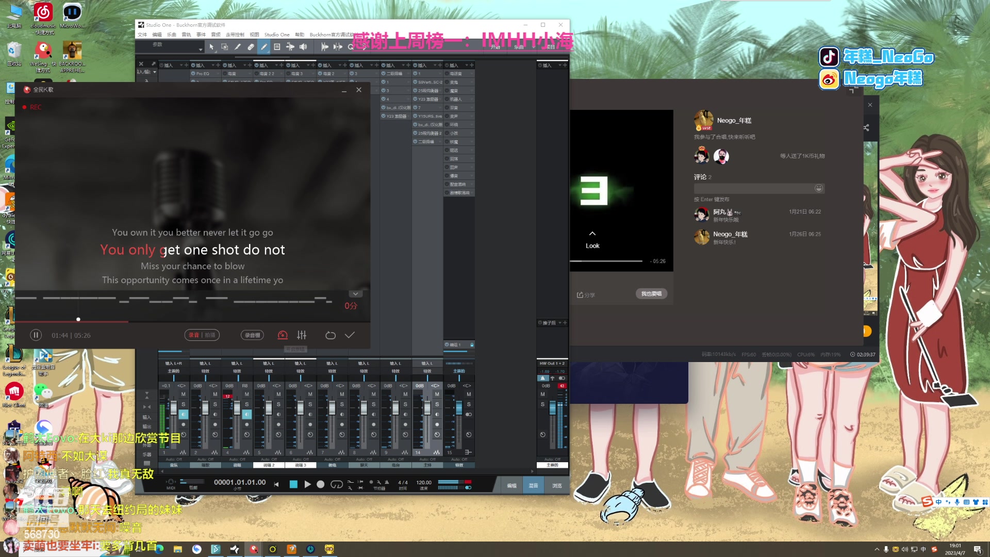The height and width of the screenshot is (557, 990).
Task: Click the comment input field
Action: click(759, 188)
